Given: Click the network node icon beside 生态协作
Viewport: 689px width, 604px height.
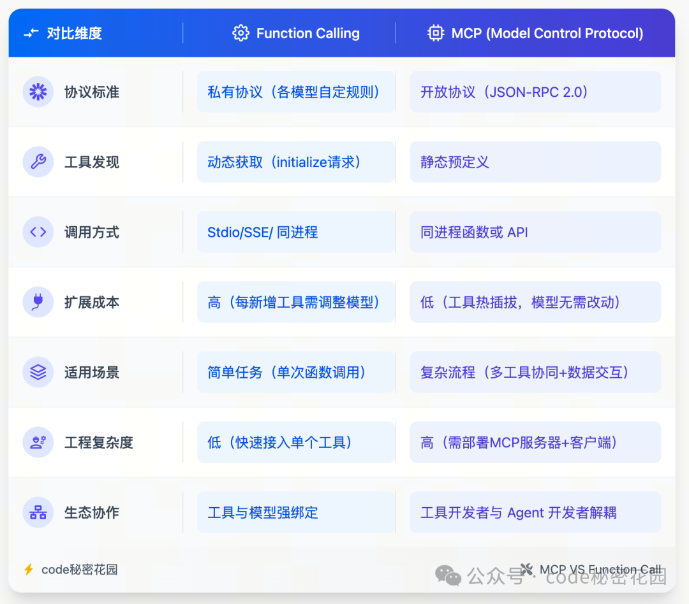Looking at the screenshot, I should [x=38, y=512].
